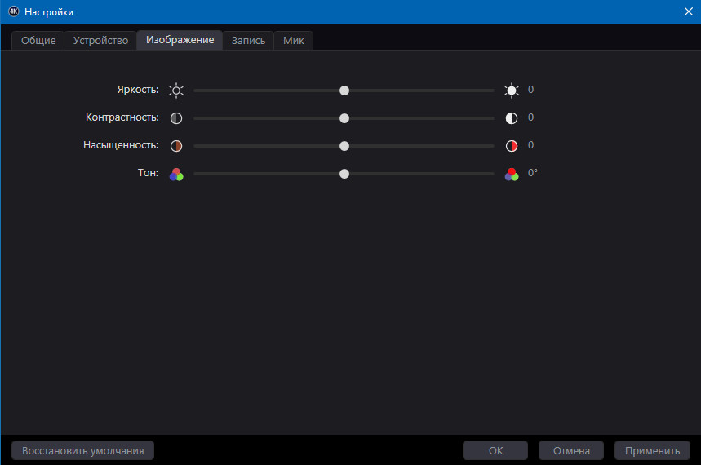701x465 pixels.
Task: Click the right hue RGB circles icon
Action: tap(512, 175)
